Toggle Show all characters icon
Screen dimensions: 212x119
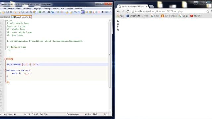(79, 12)
